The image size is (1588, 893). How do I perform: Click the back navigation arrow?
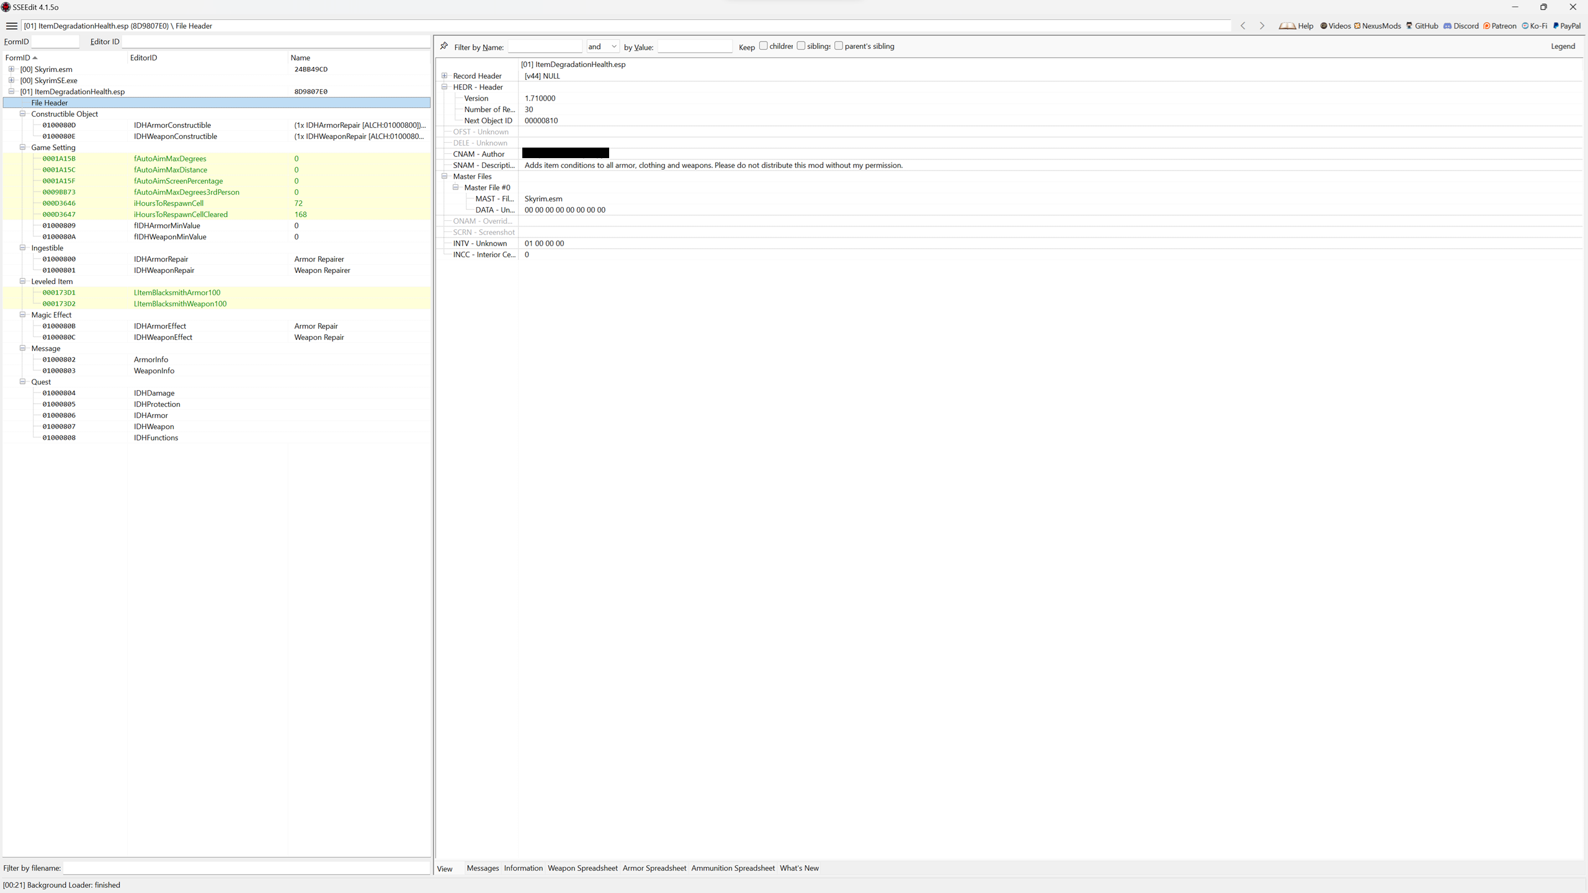pyautogui.click(x=1242, y=26)
